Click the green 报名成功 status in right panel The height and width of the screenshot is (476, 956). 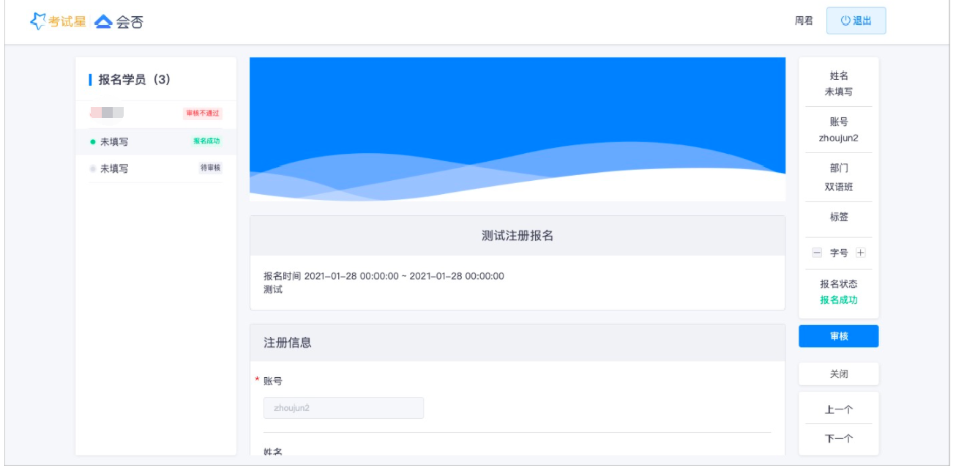tap(838, 300)
